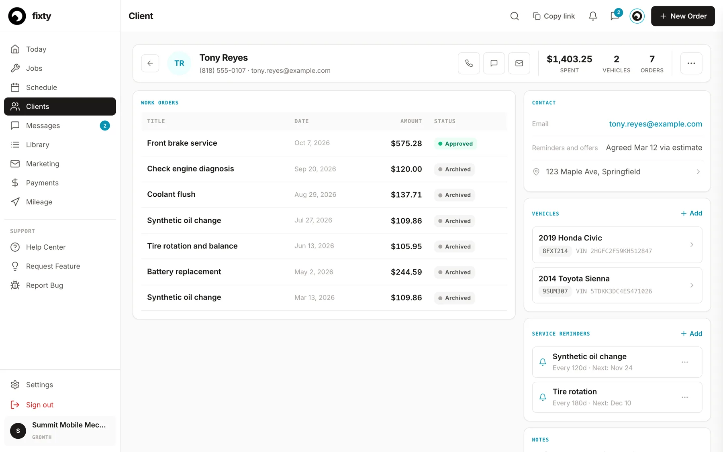Image resolution: width=723 pixels, height=452 pixels.
Task: Expand the 2019 Honda Civic vehicle card
Action: pyautogui.click(x=617, y=245)
